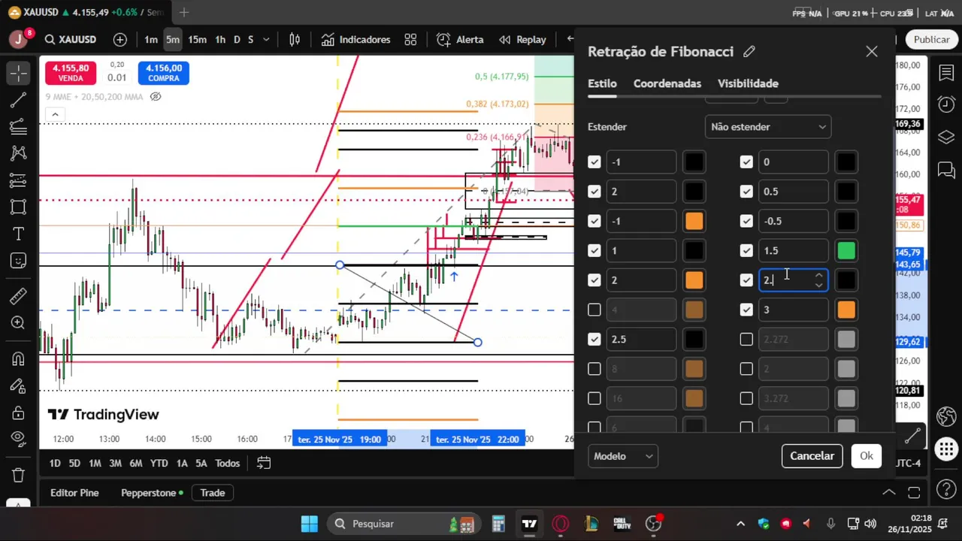Confirm settings with the Ok button

867,456
